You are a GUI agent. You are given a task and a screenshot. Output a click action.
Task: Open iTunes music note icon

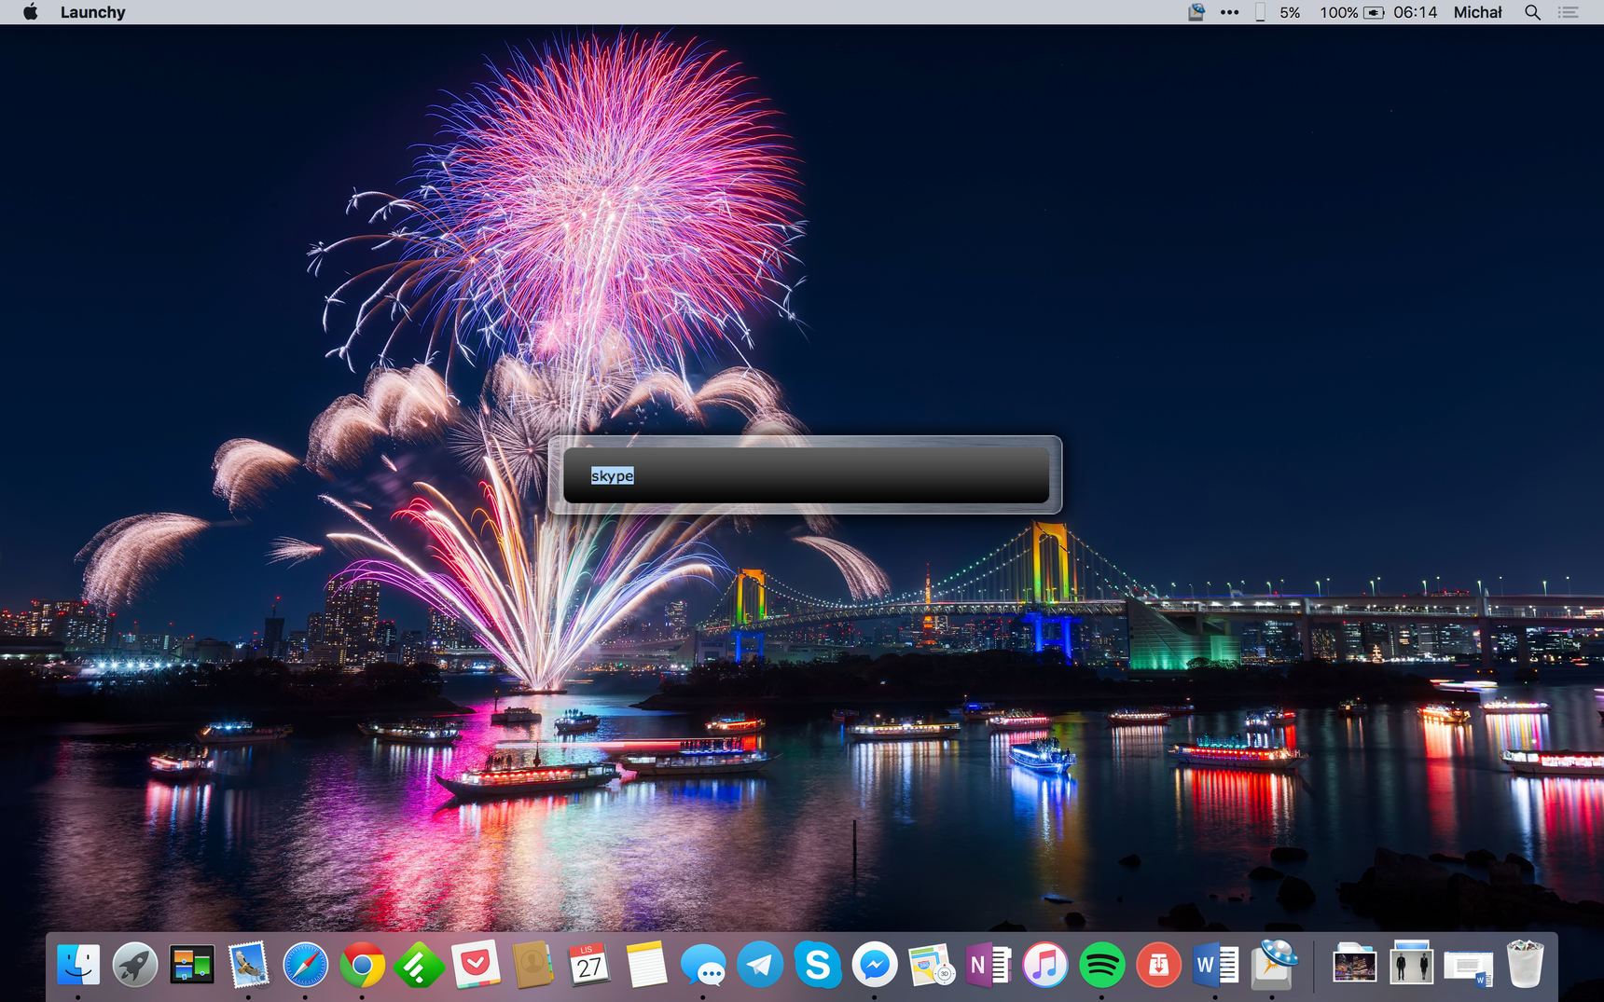tap(1044, 965)
